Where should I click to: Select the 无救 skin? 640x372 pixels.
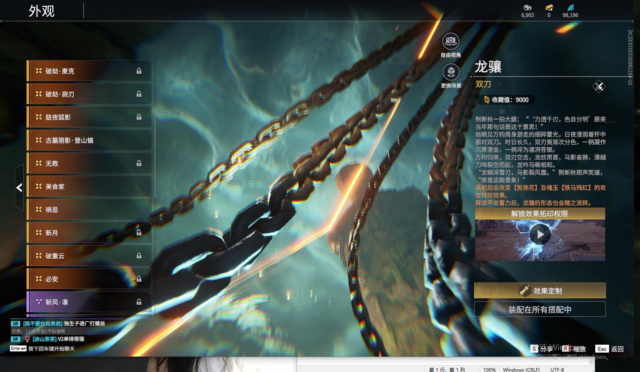tap(89, 163)
